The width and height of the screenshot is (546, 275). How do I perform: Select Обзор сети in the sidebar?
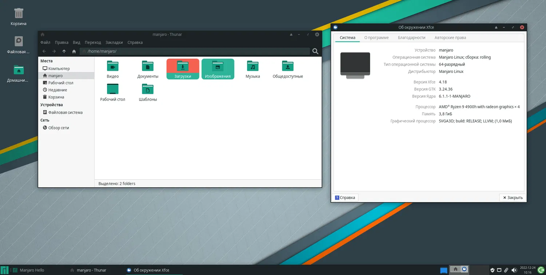pyautogui.click(x=66, y=128)
